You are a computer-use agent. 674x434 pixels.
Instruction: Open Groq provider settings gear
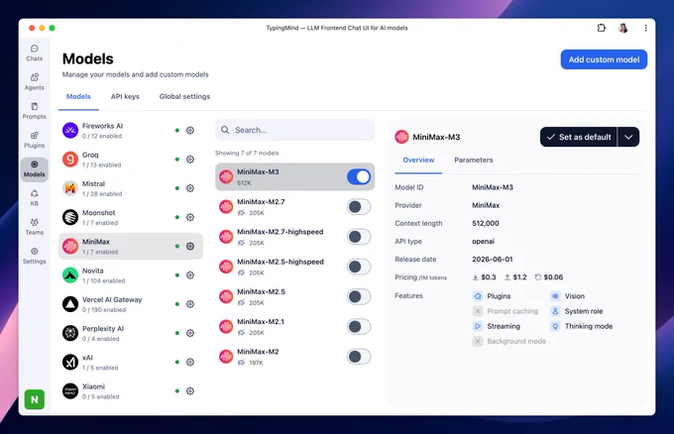(x=190, y=160)
